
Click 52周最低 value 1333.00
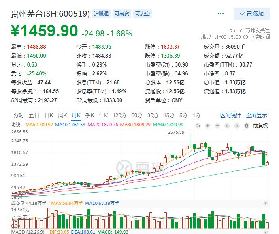point(113,100)
